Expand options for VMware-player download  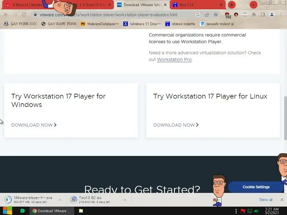(60, 200)
